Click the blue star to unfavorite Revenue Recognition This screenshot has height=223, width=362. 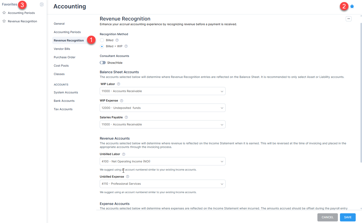coord(352,6)
